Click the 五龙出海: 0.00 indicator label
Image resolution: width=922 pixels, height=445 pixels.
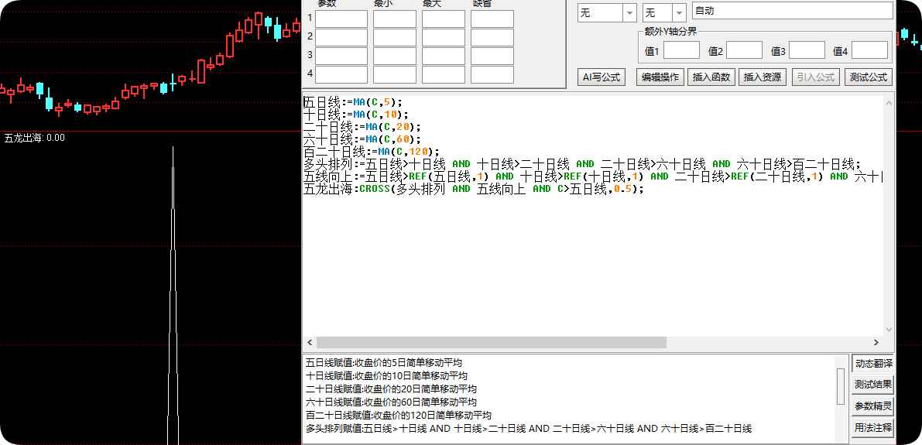35,139
